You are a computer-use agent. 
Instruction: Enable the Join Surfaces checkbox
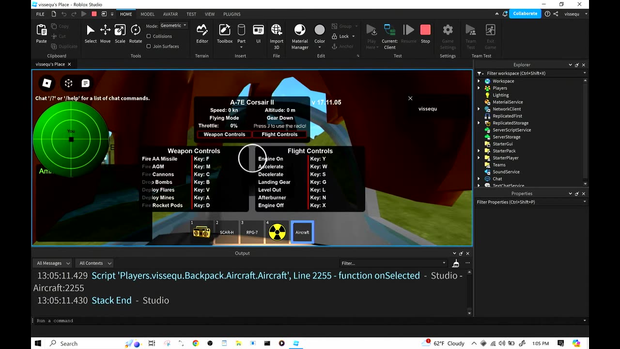pos(149,47)
